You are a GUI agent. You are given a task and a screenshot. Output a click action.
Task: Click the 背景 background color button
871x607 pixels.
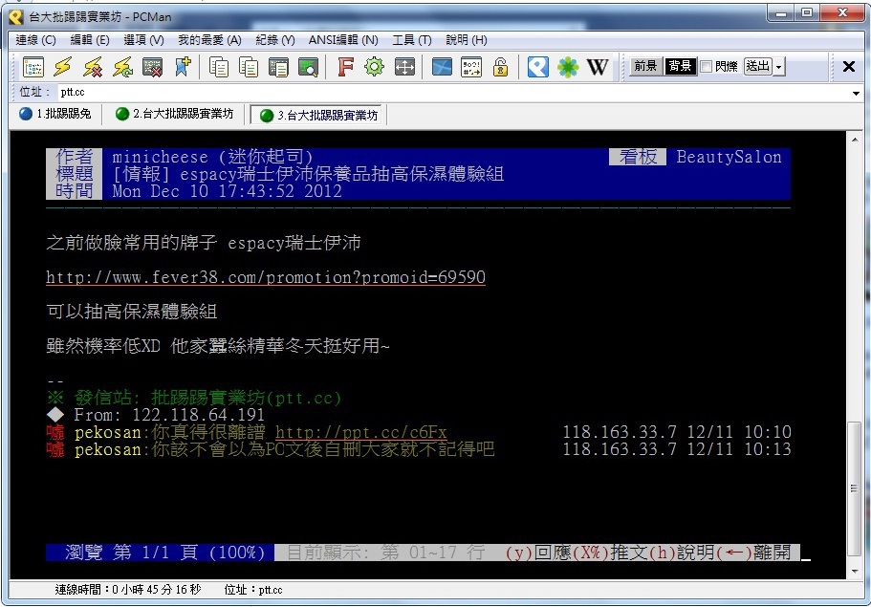point(680,66)
